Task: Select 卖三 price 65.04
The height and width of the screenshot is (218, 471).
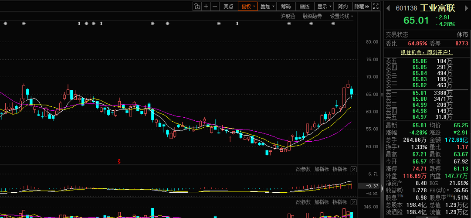Action: click(419, 73)
